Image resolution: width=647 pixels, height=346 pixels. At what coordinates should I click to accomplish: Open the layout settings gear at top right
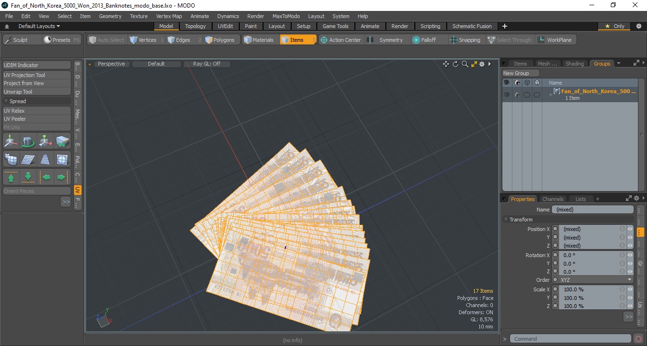click(x=638, y=26)
